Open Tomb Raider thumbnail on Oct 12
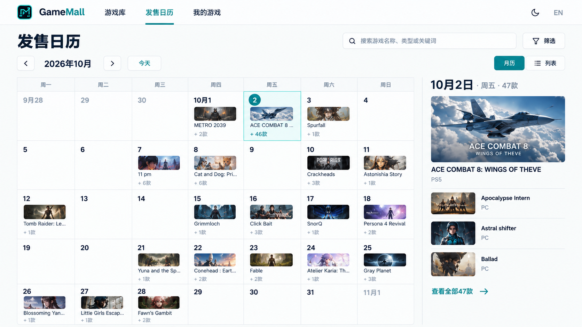 (x=45, y=212)
